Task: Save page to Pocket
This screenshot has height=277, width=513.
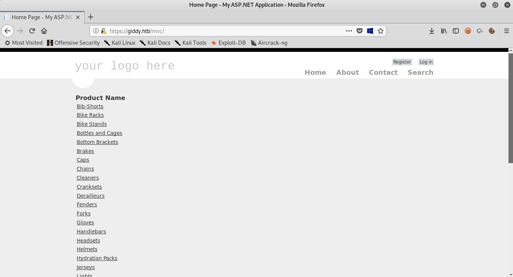Action: coord(360,31)
